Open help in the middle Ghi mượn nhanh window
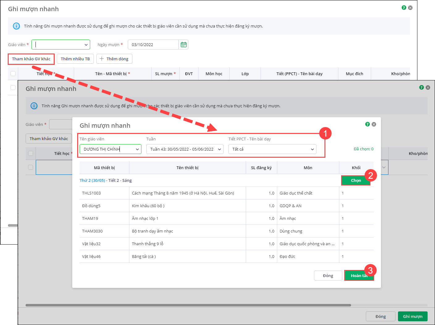 point(421,88)
